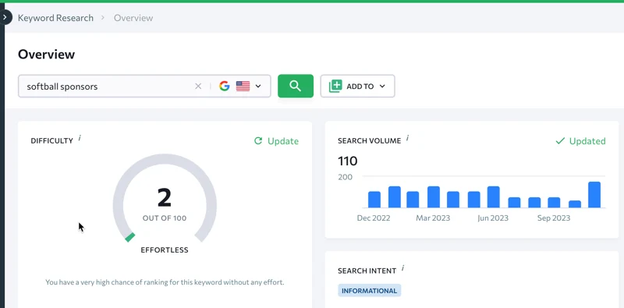Click the Difficulty info icon
The image size is (624, 308).
click(80, 138)
